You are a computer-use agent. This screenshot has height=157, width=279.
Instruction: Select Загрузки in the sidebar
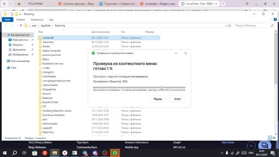point(17,44)
